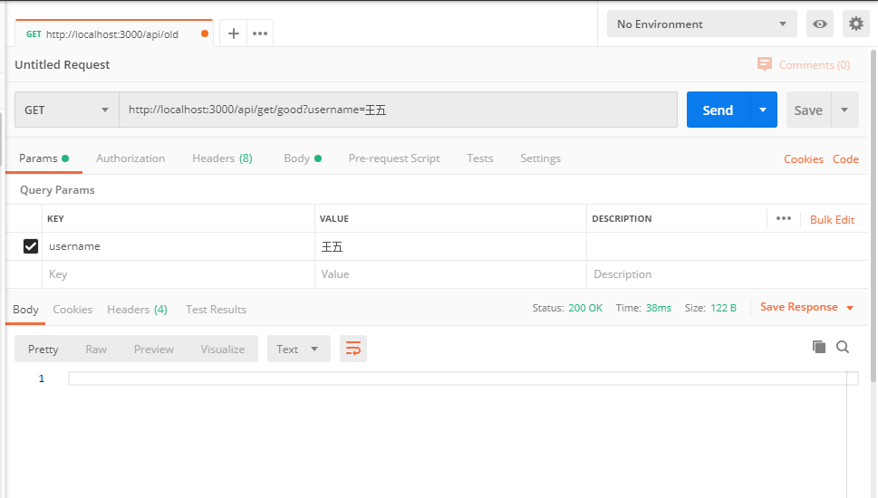The width and height of the screenshot is (878, 498).
Task: Search within the response body
Action: (x=843, y=347)
